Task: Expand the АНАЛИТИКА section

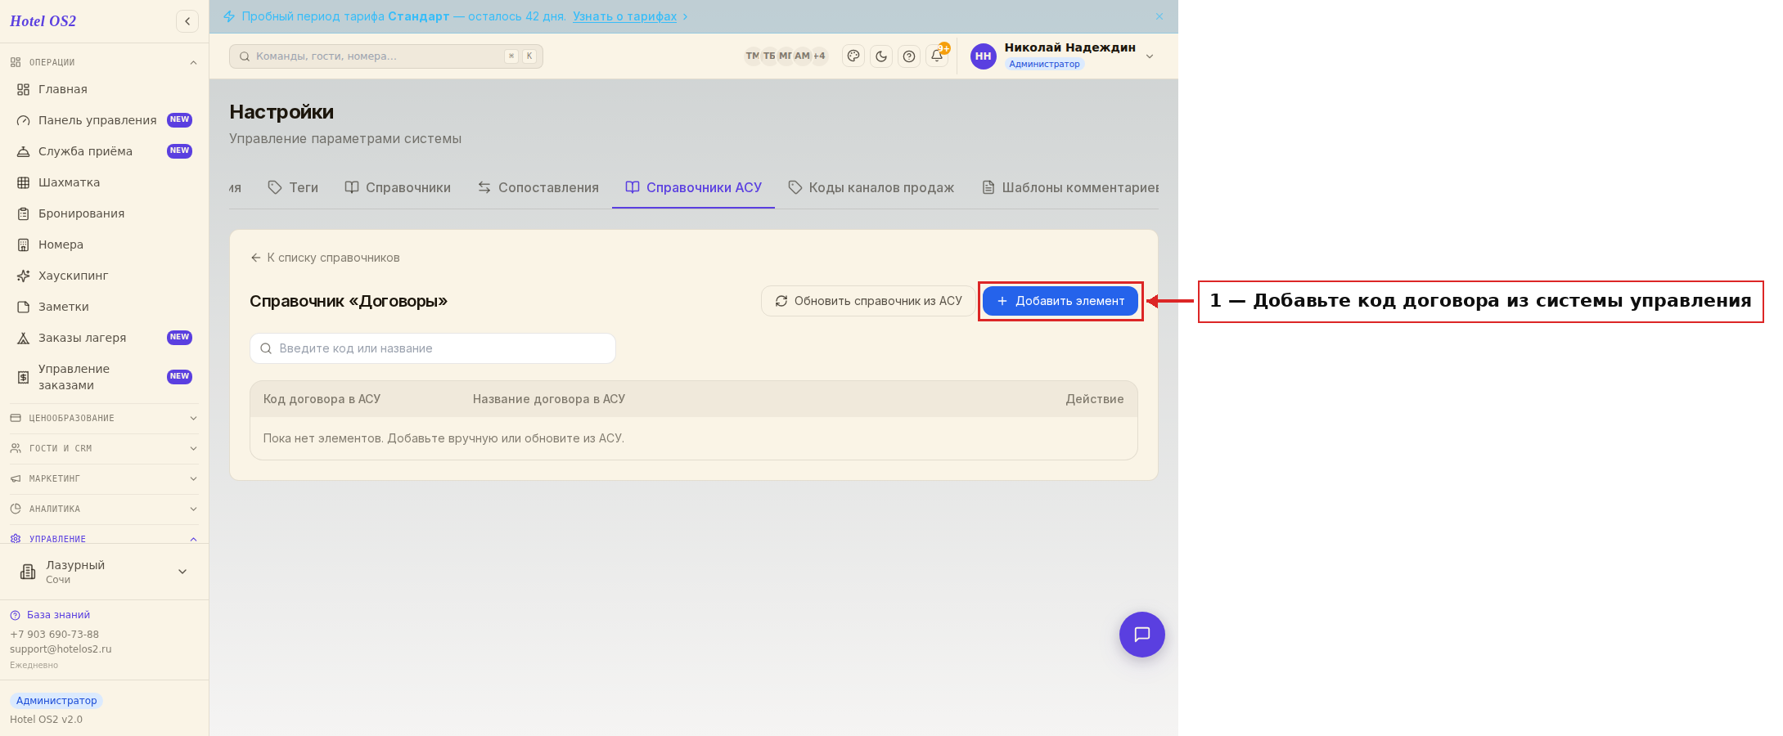Action: (x=104, y=509)
